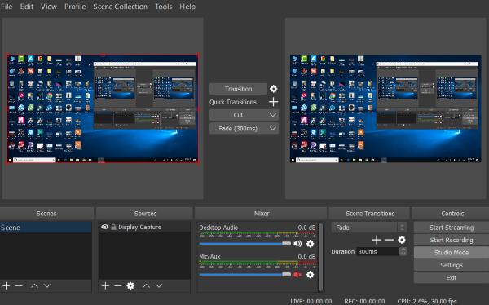Open View menu
Screen dimensions: 489x305
tap(49, 7)
